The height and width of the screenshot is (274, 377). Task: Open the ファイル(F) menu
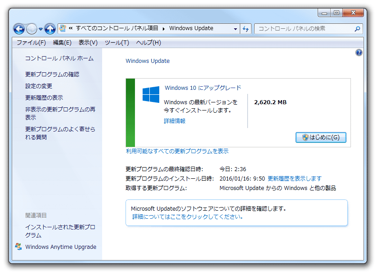[x=31, y=43]
